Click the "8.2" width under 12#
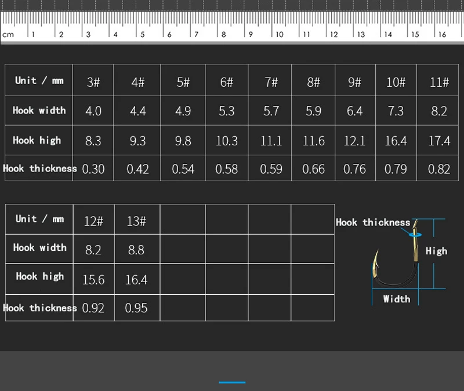Viewport: 464px width, 391px height. 93,250
